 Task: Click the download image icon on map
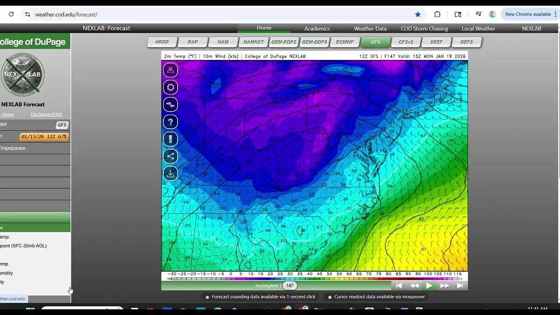pos(171,174)
